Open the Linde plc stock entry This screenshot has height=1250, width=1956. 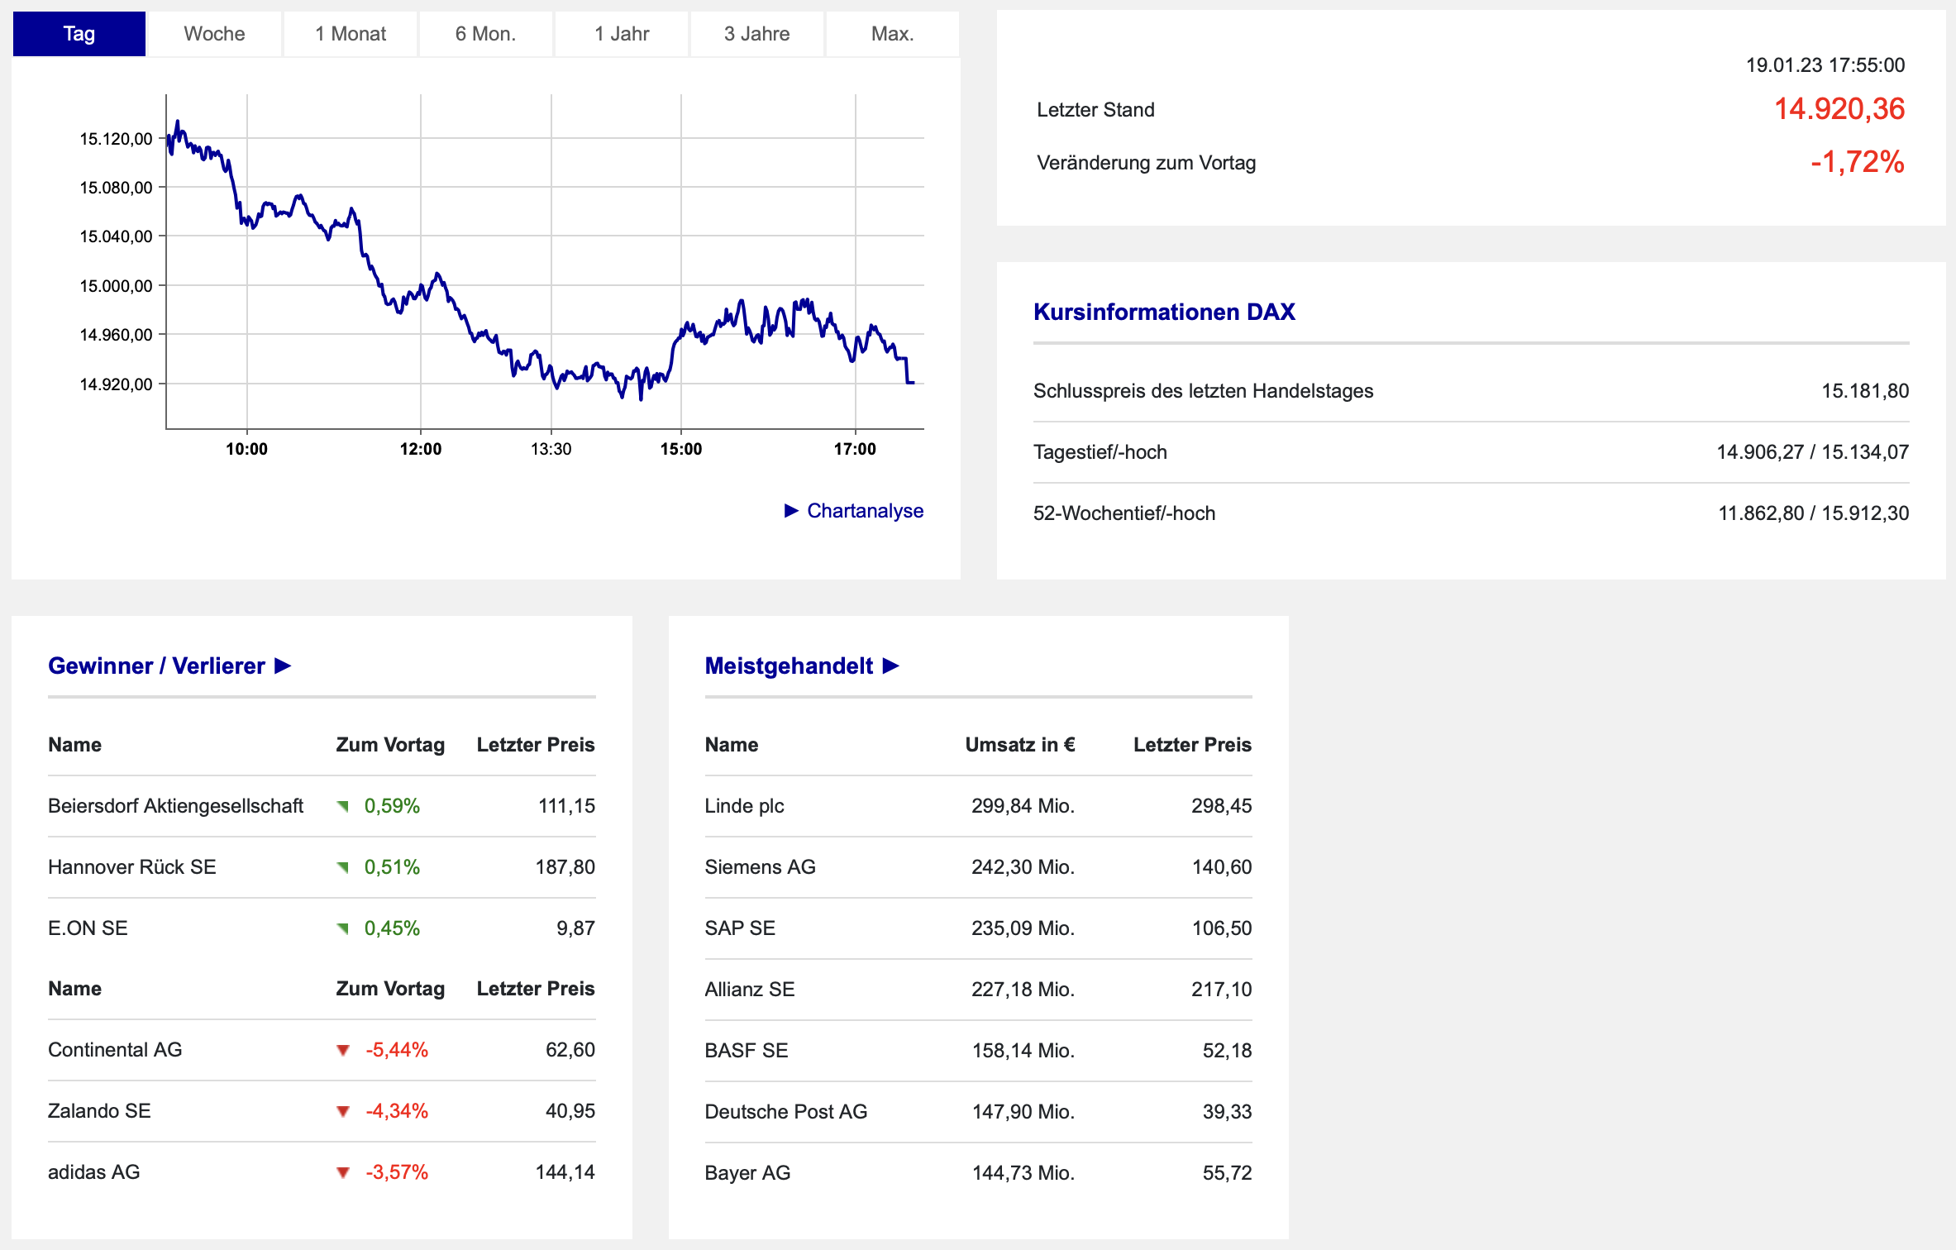point(744,806)
